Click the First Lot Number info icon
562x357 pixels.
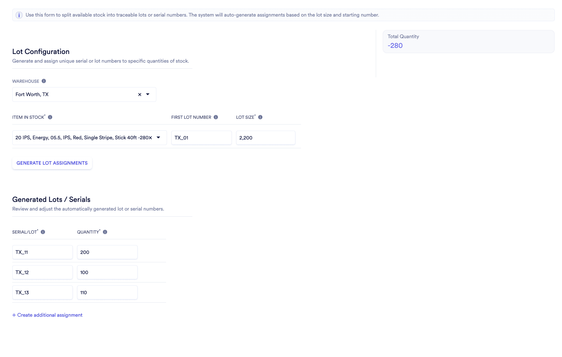[216, 117]
